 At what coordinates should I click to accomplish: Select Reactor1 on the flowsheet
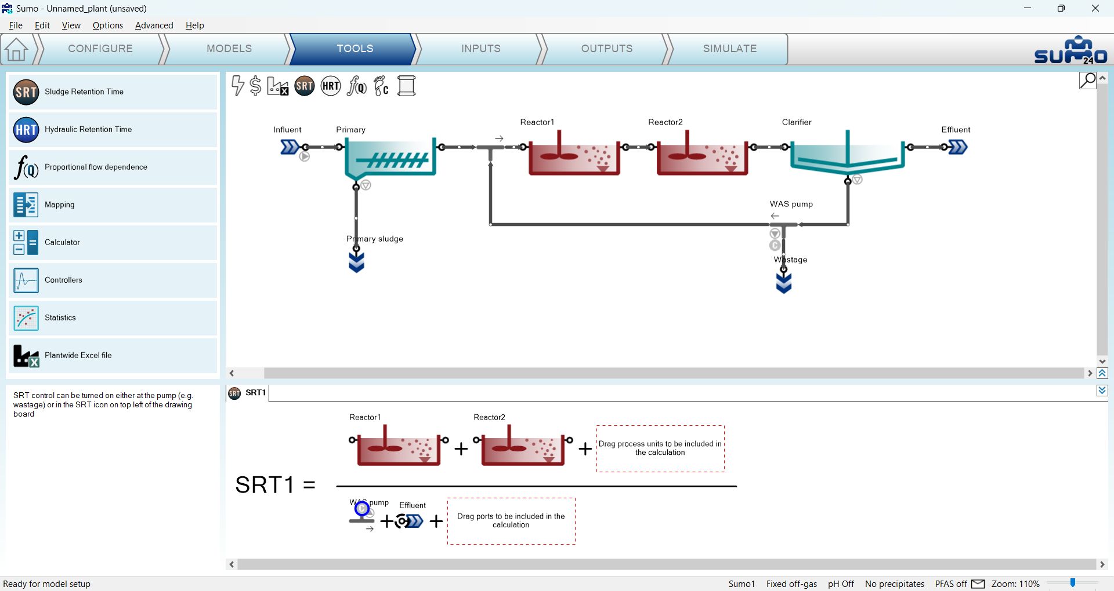pyautogui.click(x=574, y=153)
